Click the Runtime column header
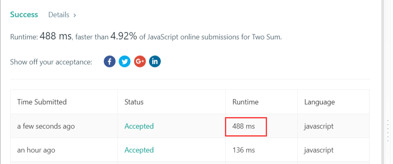The width and height of the screenshot is (393, 164). coord(245,102)
